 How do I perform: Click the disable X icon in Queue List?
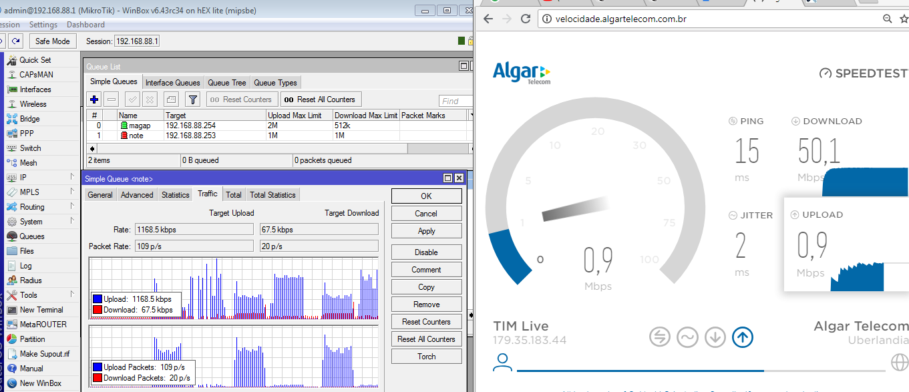[150, 100]
